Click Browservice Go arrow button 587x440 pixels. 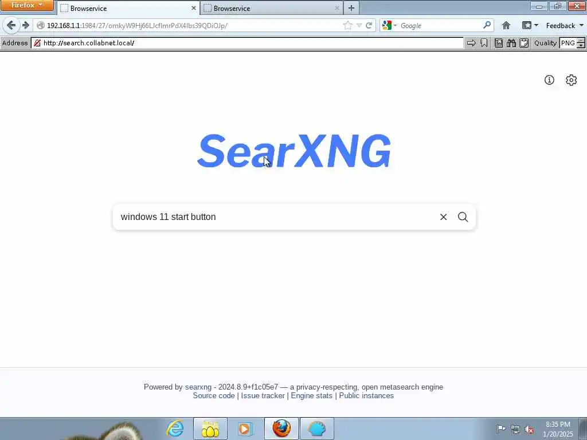click(471, 43)
